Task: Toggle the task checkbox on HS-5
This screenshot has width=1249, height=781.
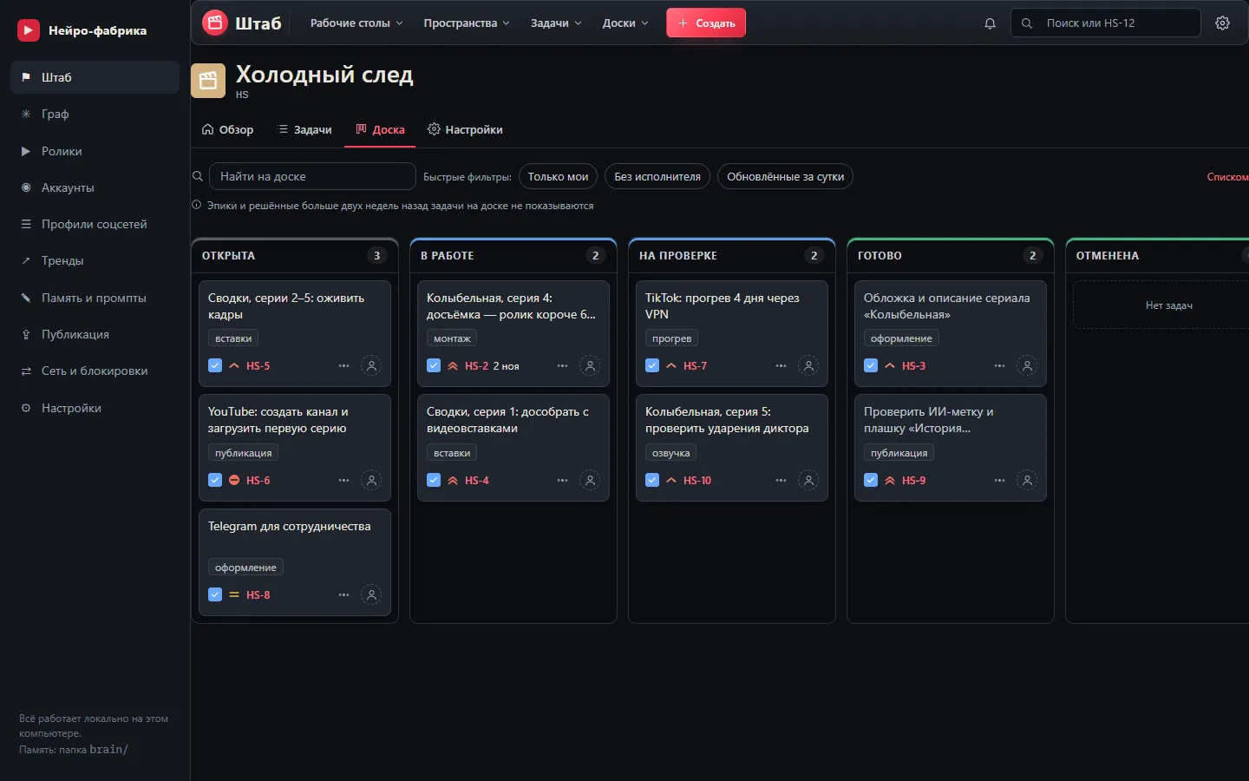Action: click(215, 366)
